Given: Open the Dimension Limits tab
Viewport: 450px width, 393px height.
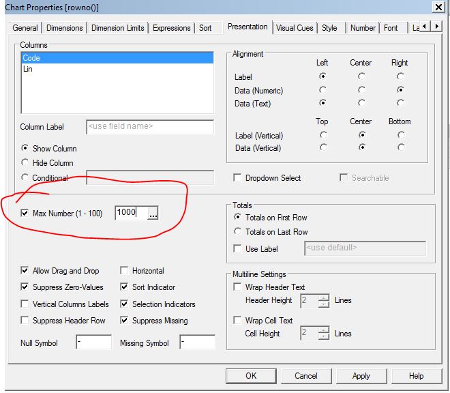Looking at the screenshot, I should [118, 28].
